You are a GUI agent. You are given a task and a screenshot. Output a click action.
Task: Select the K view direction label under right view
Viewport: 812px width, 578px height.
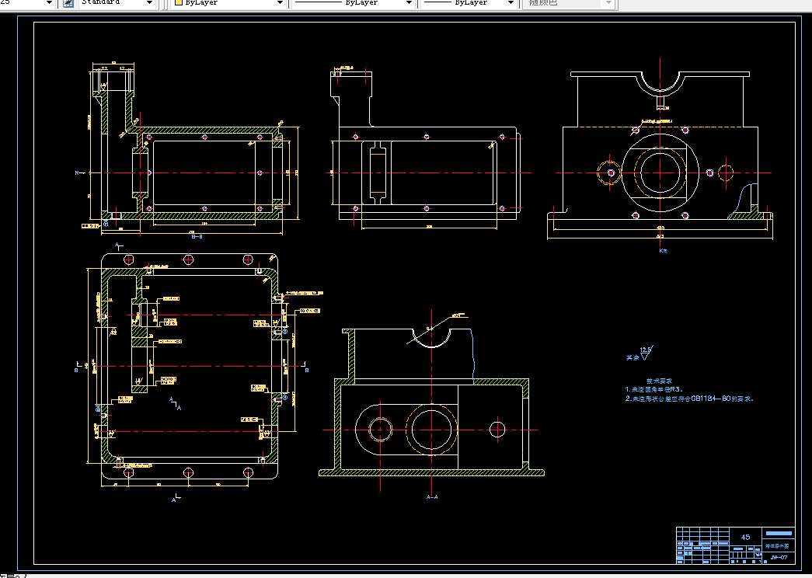coord(664,251)
